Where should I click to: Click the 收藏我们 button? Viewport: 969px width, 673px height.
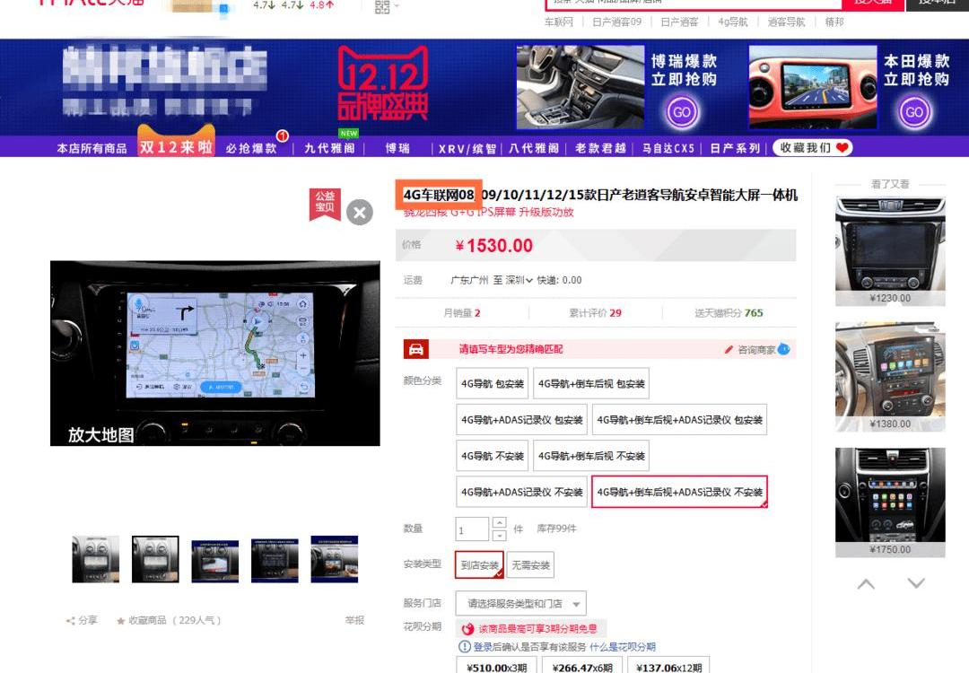click(x=813, y=148)
